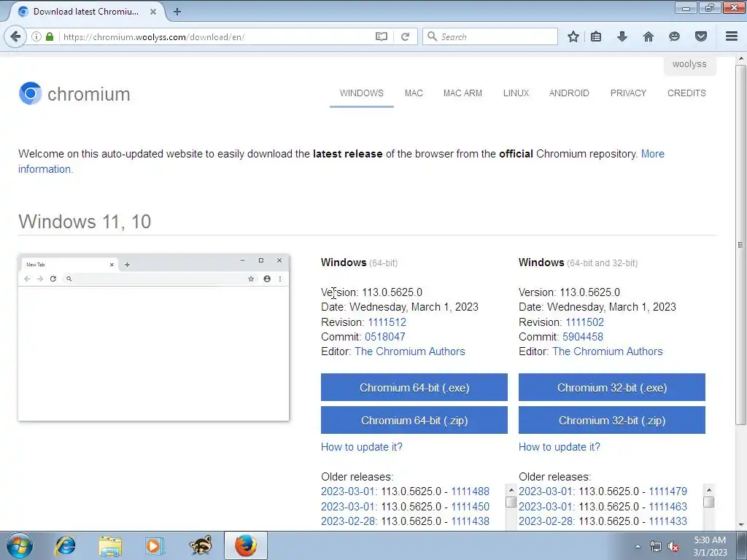Open Windows Media Player from taskbar

tap(155, 545)
